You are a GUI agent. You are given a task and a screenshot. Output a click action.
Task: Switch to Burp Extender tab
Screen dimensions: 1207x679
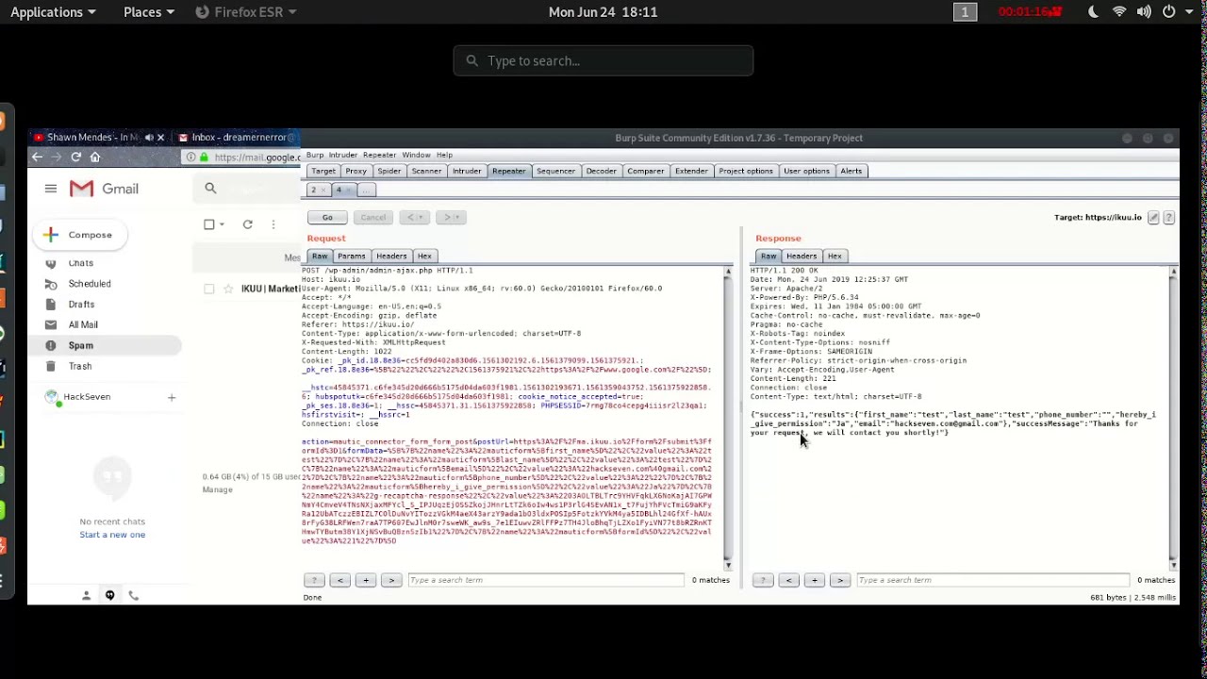691,172
